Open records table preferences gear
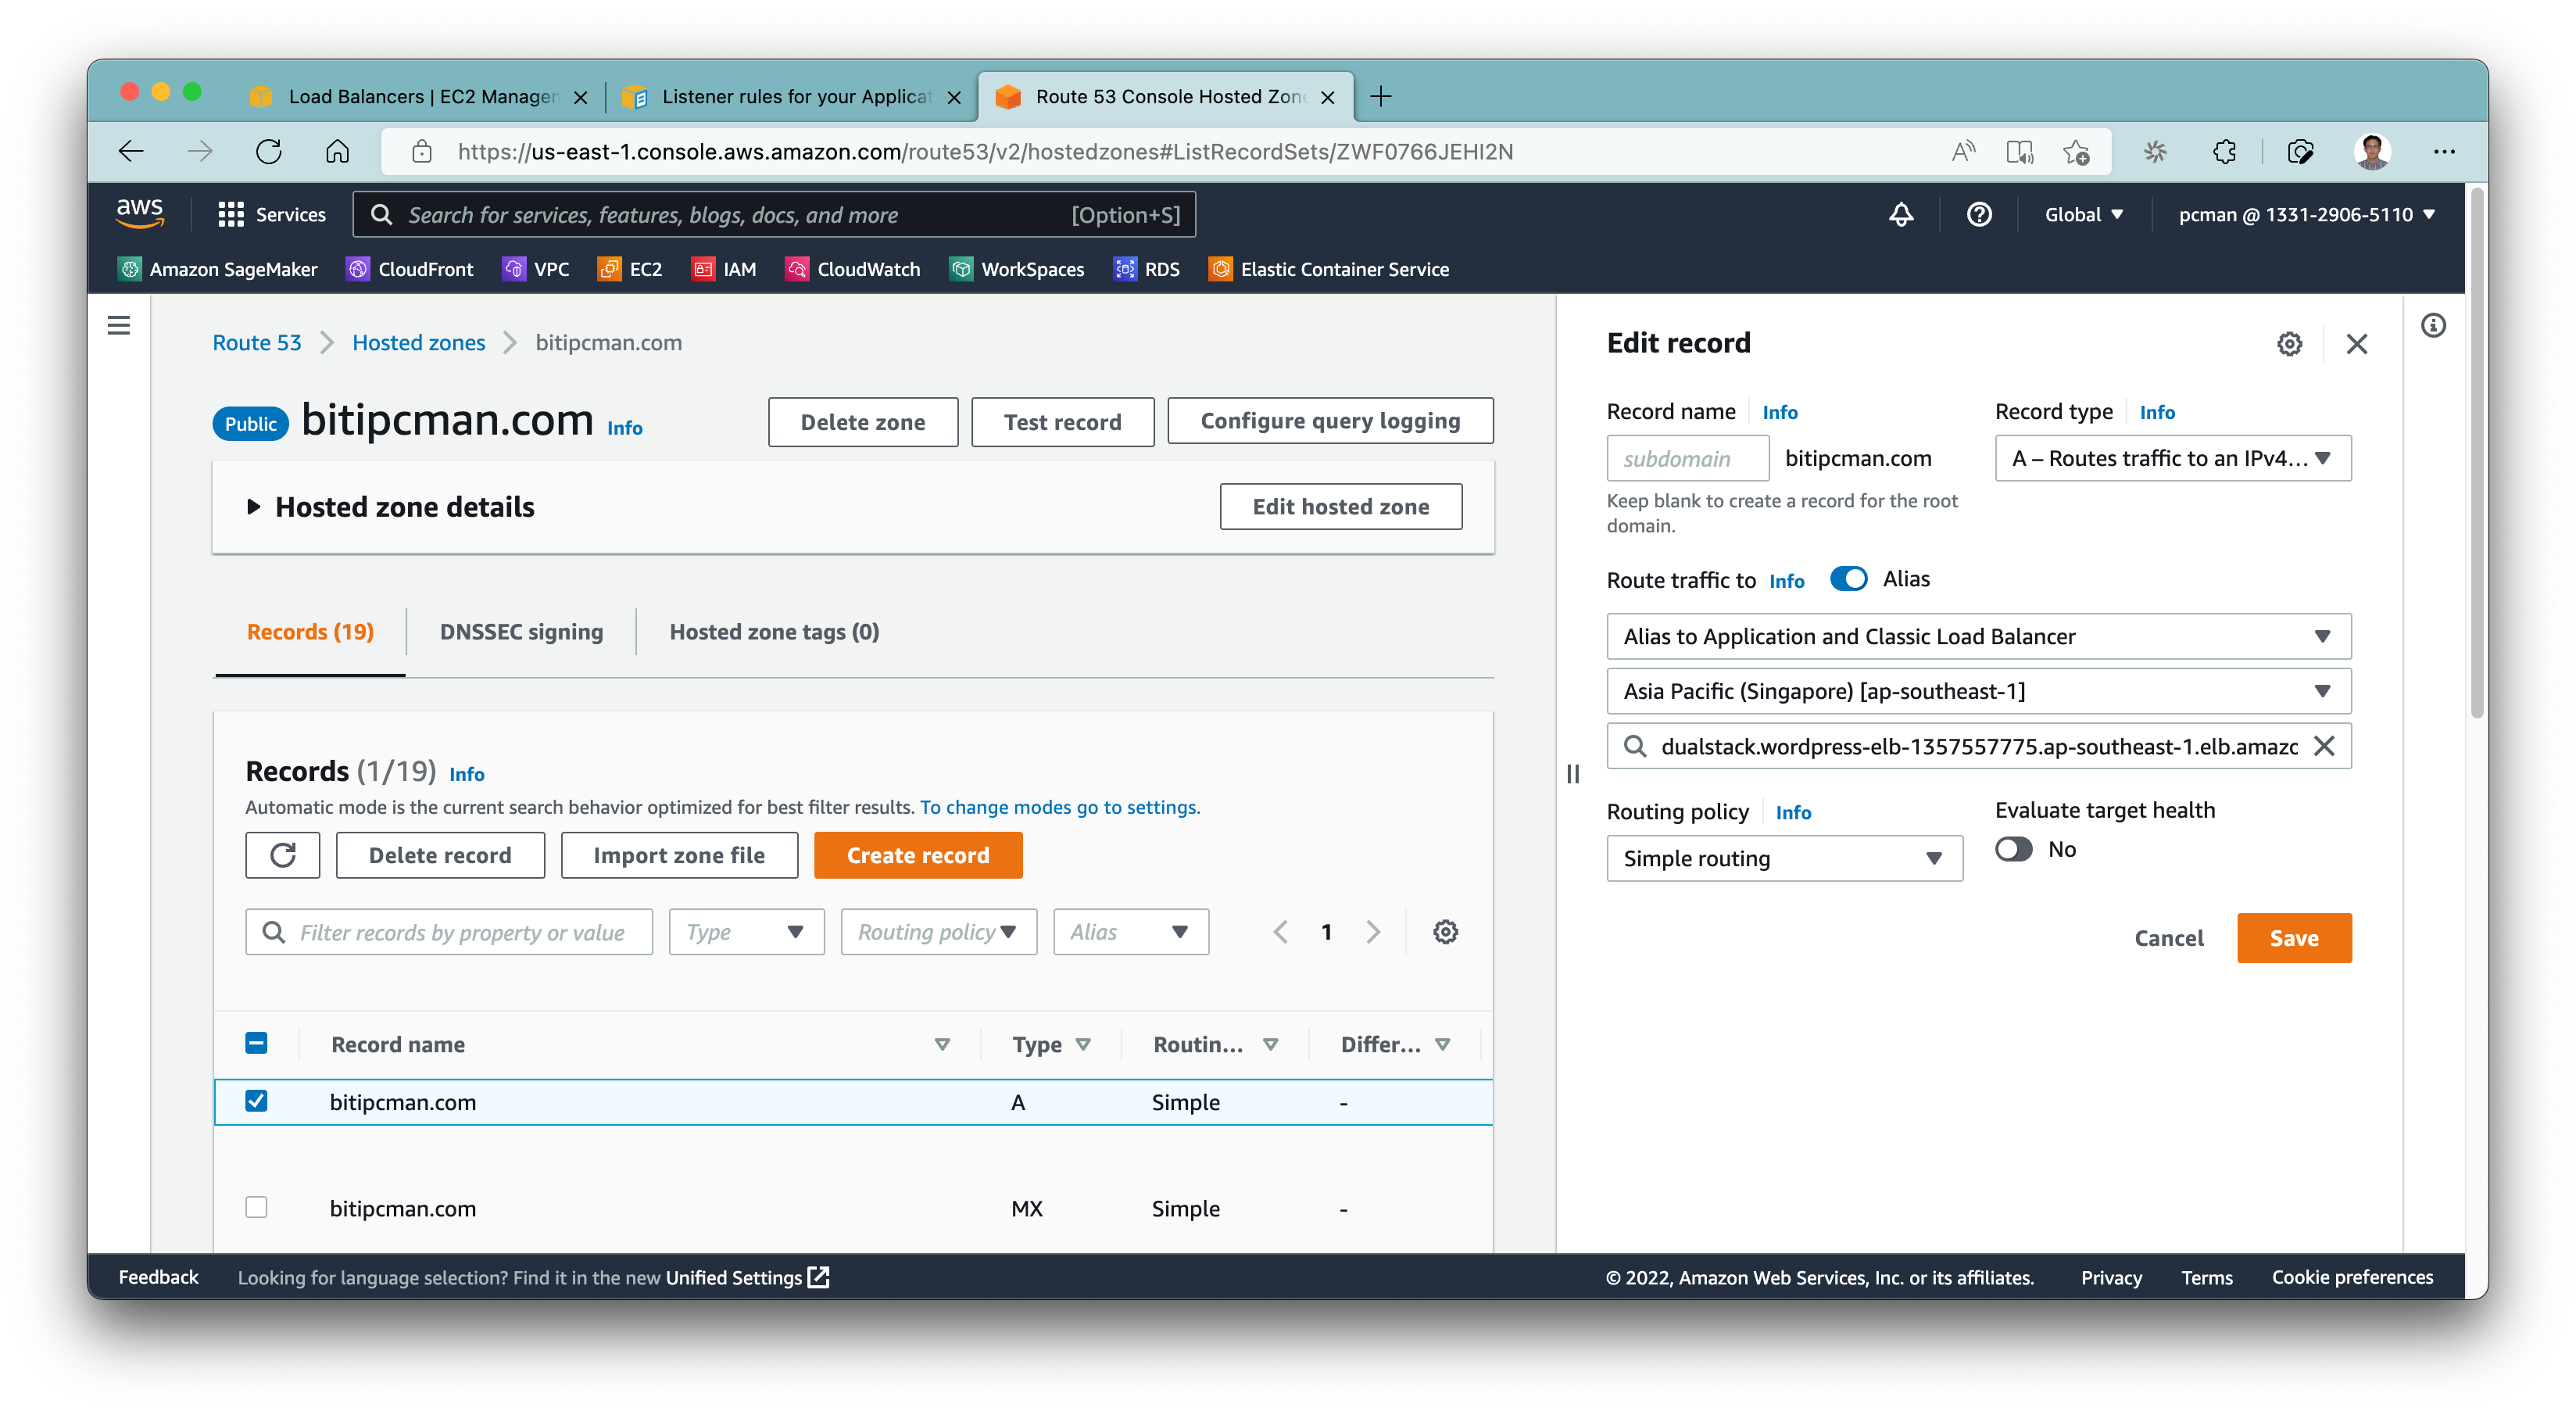This screenshot has height=1415, width=2576. 1445,932
